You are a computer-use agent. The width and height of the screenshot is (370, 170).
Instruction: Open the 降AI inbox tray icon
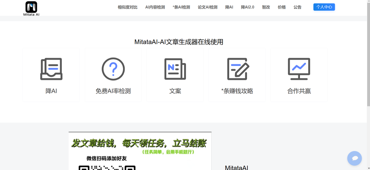coord(51,69)
